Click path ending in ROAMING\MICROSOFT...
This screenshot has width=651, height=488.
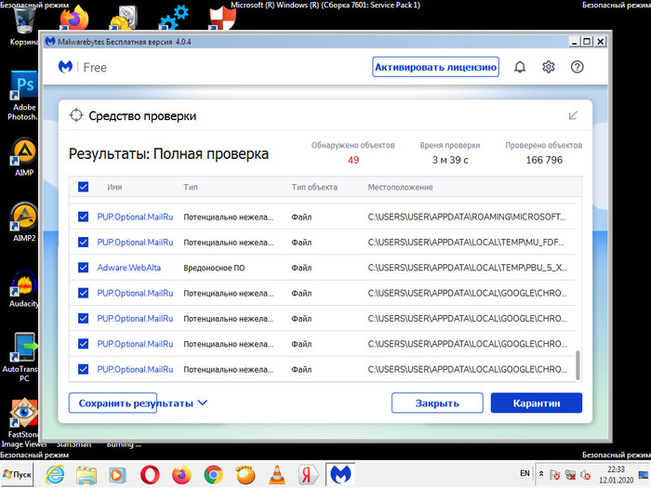[x=467, y=217]
